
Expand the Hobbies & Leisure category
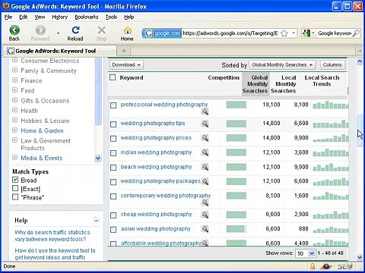coord(15,120)
